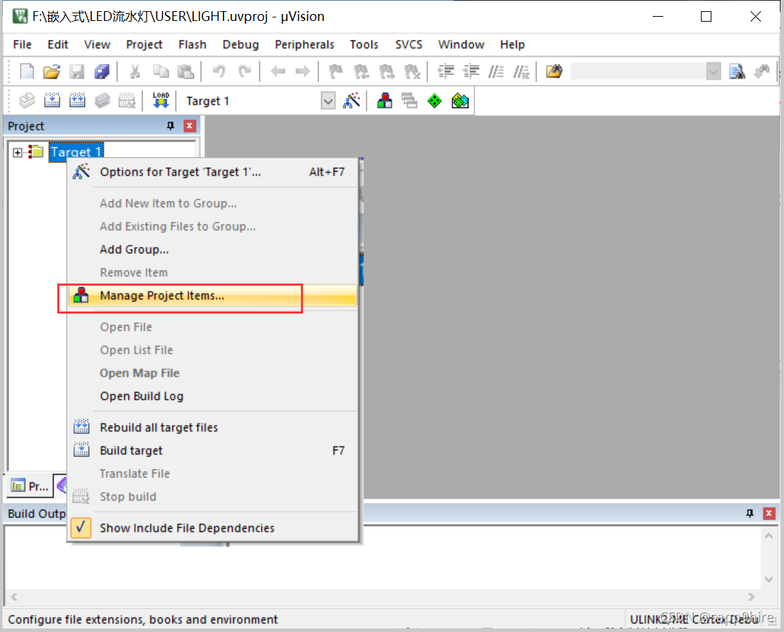This screenshot has height=632, width=784.
Task: Open the File menu
Action: click(22, 45)
